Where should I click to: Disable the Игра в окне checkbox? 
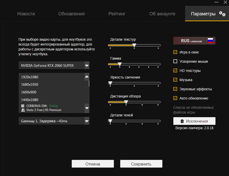click(175, 52)
